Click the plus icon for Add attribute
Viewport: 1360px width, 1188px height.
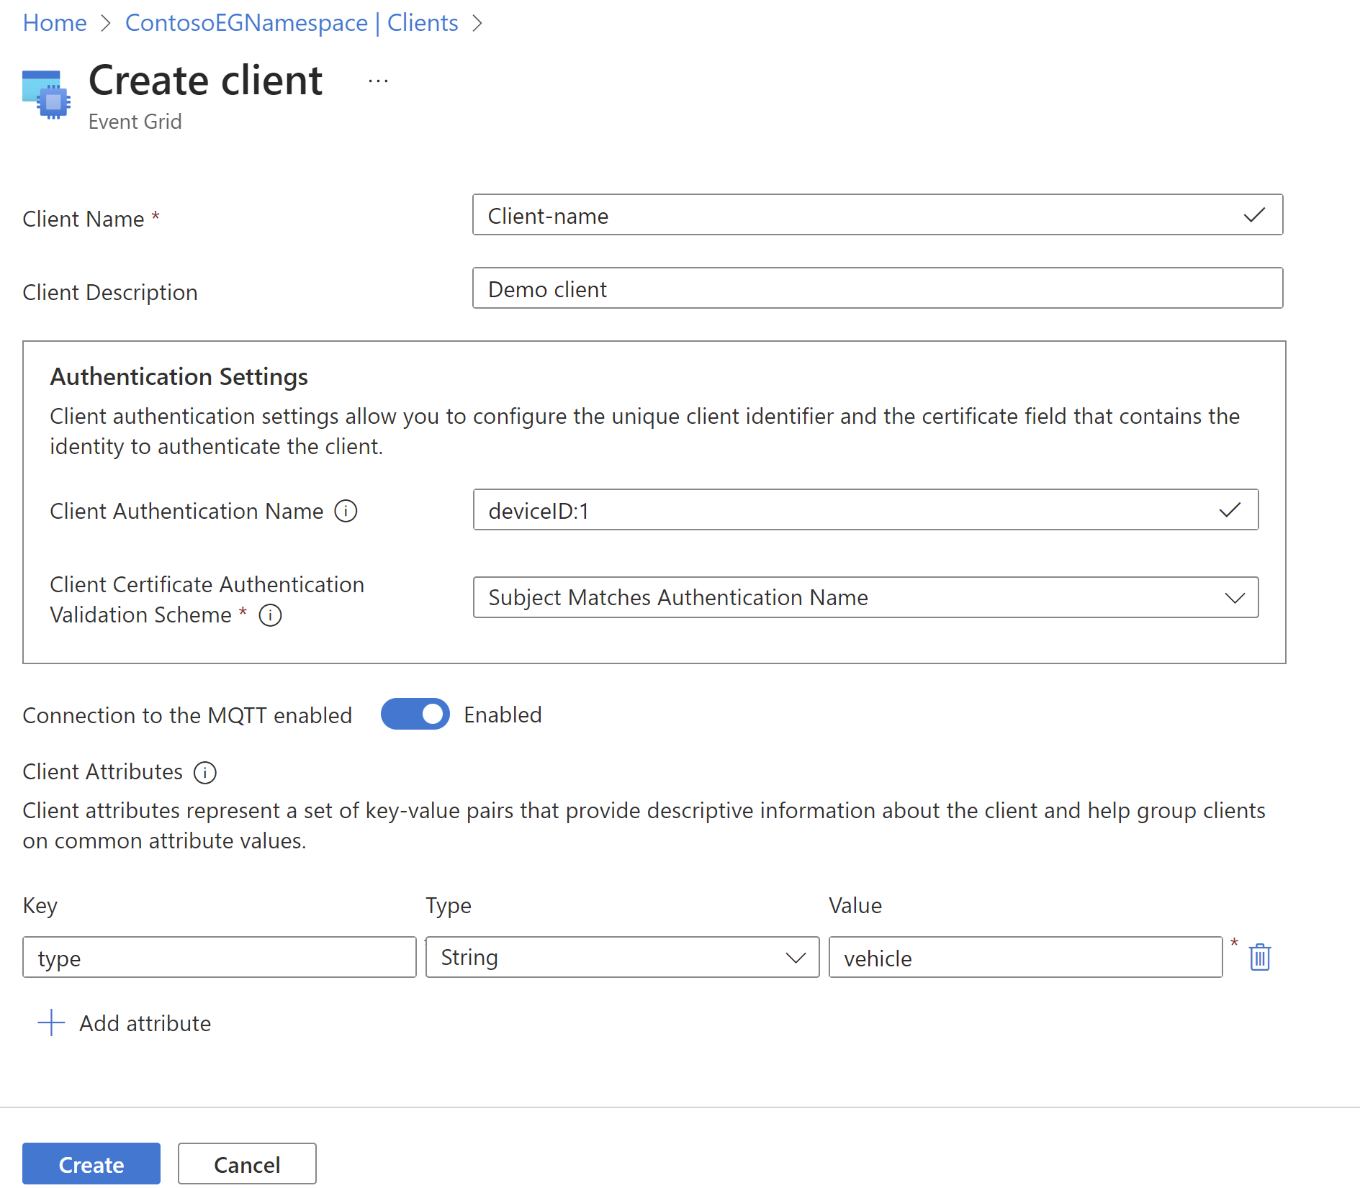[51, 1023]
